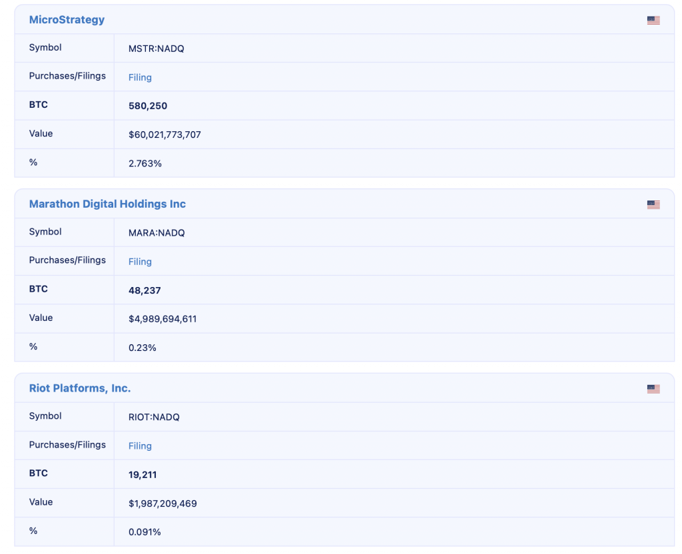Click the US flag on Riot Platforms card

pos(653,389)
